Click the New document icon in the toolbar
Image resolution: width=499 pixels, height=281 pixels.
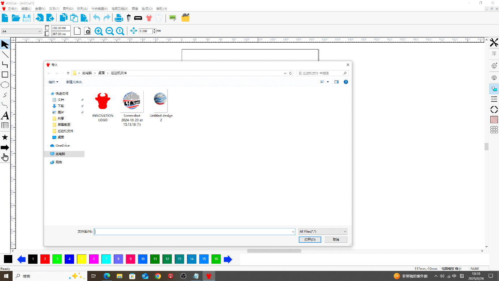(x=5, y=18)
